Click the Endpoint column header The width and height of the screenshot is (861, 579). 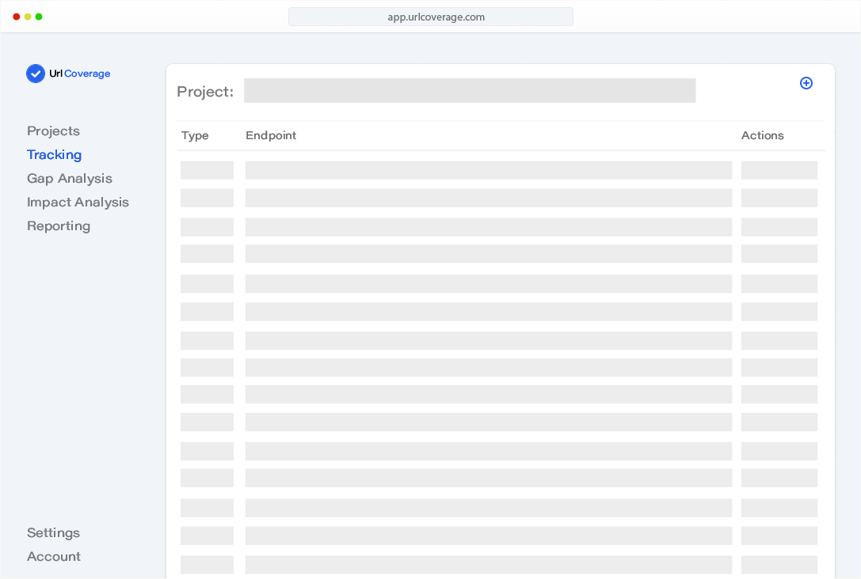point(271,136)
